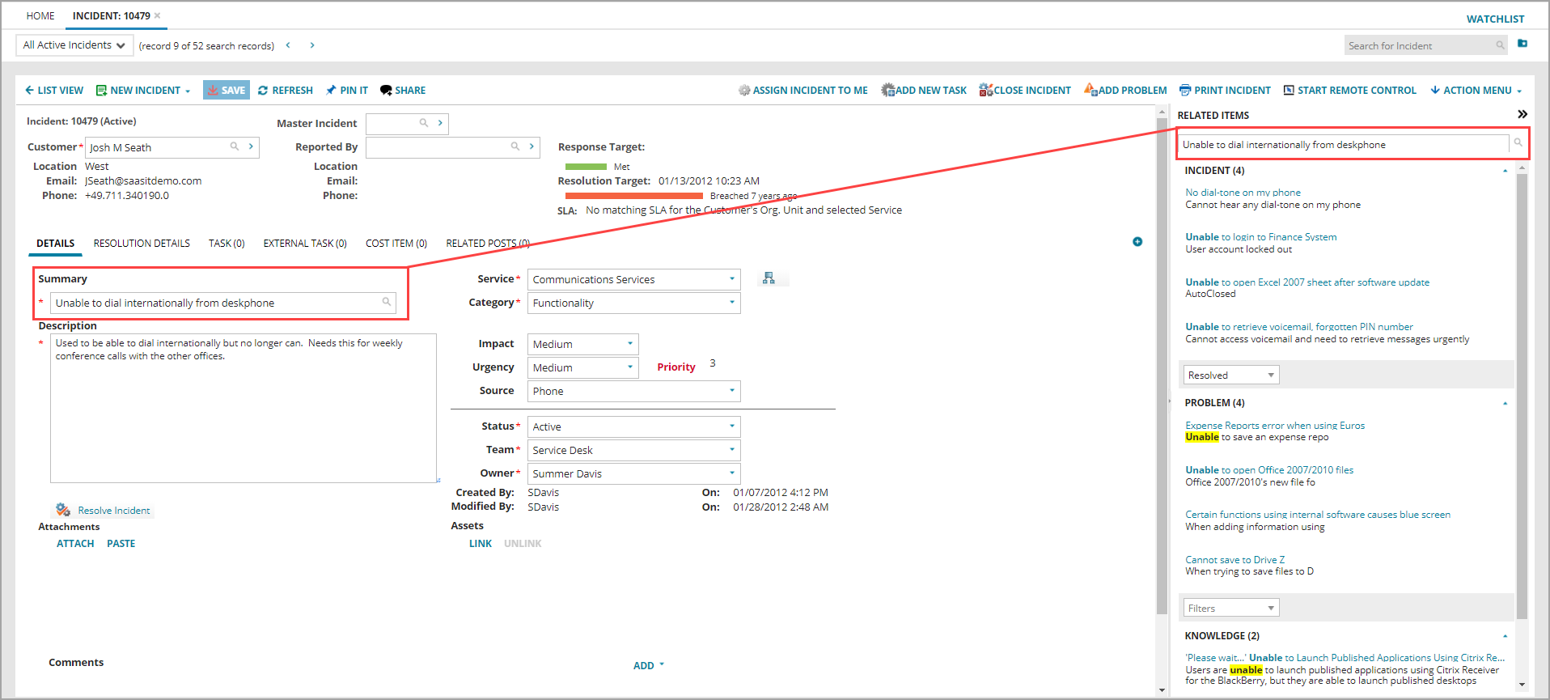This screenshot has width=1550, height=700.
Task: Click the Pin It pushpin icon
Action: [331, 91]
